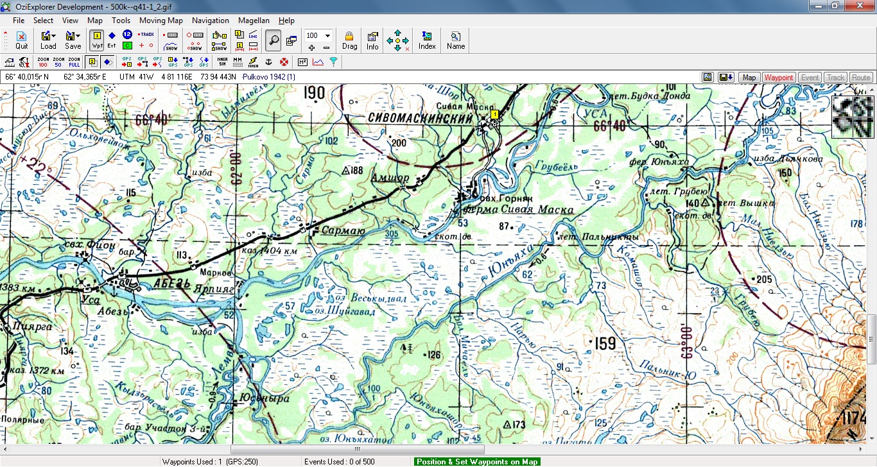Toggle the yellow waypoint overlay button
This screenshot has height=467, width=877.
tap(92, 62)
